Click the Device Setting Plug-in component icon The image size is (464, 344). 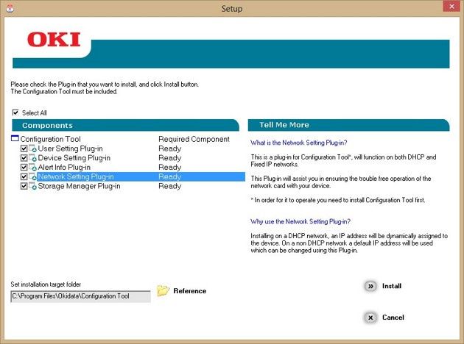pos(32,158)
